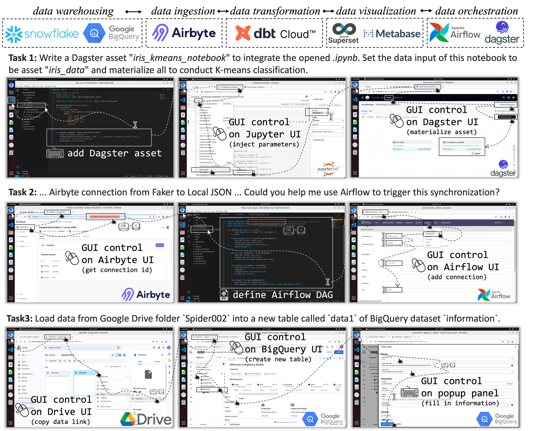Dagster screenshot: click search icon in top navigation

click(x=503, y=98)
